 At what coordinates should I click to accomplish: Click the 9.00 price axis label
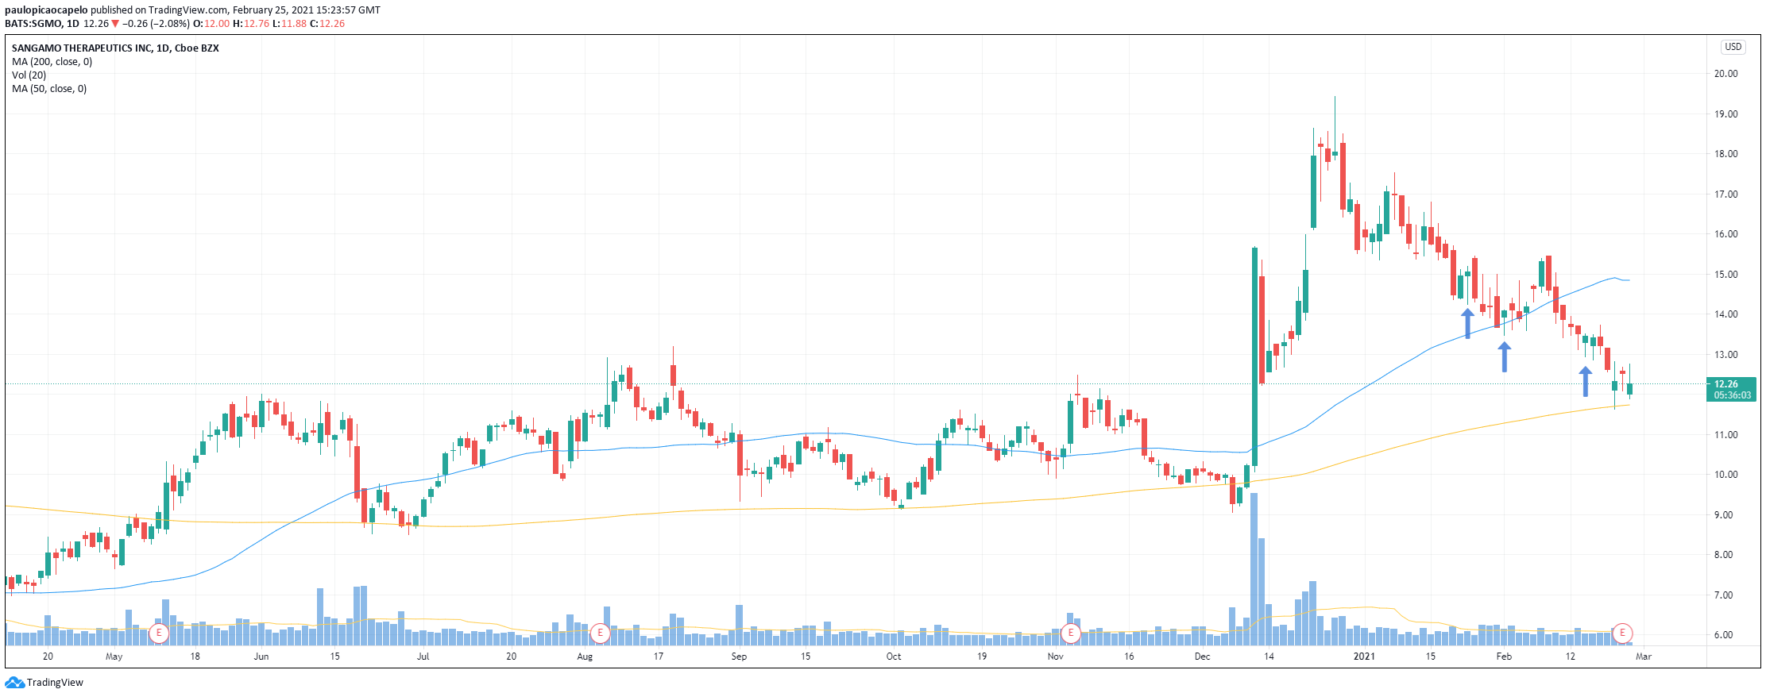[1725, 515]
